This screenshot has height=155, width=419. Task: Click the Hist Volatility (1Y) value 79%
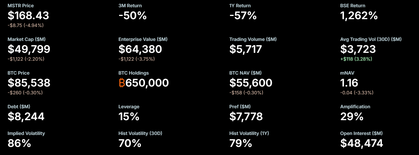click(241, 143)
